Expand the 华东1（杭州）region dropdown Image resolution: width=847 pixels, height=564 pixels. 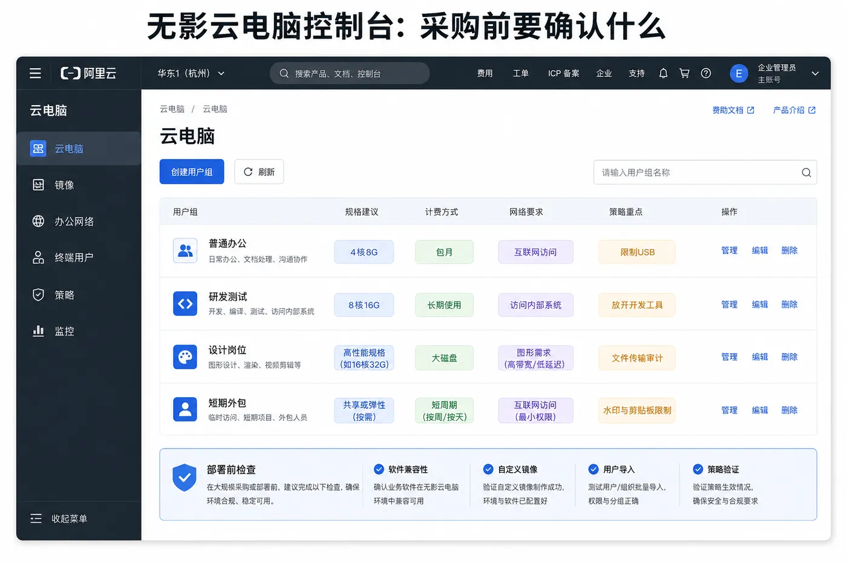tap(191, 73)
